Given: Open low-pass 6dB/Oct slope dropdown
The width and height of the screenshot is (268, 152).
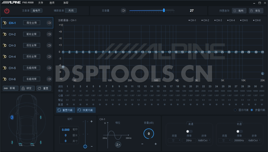Looking at the screenshot, I should pos(254,140).
